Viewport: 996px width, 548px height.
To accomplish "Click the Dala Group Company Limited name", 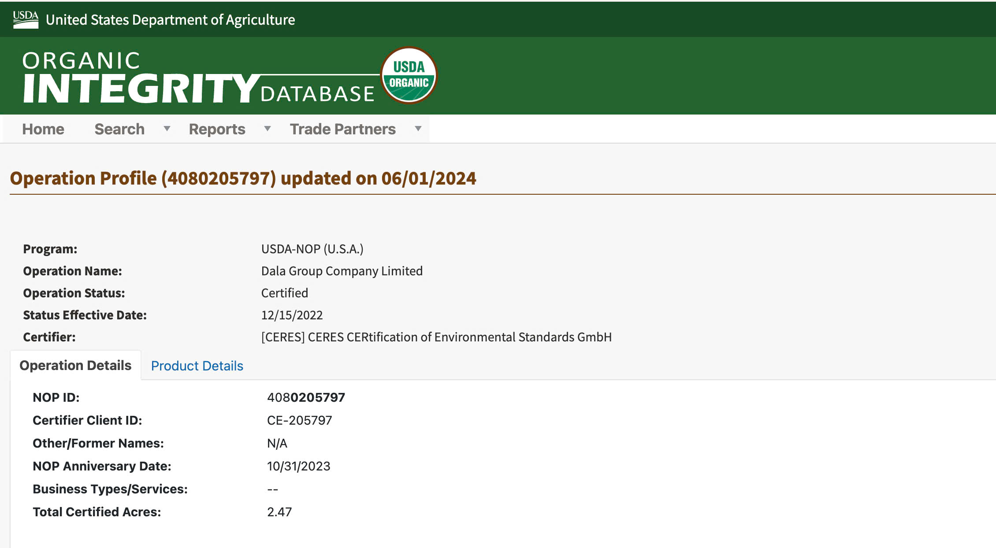I will (342, 271).
